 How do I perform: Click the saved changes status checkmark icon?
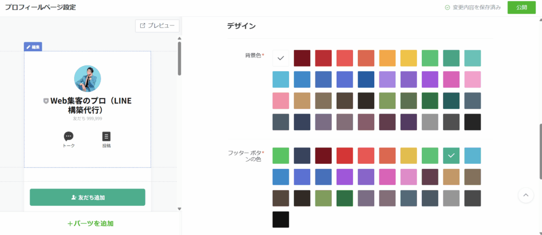tap(447, 8)
